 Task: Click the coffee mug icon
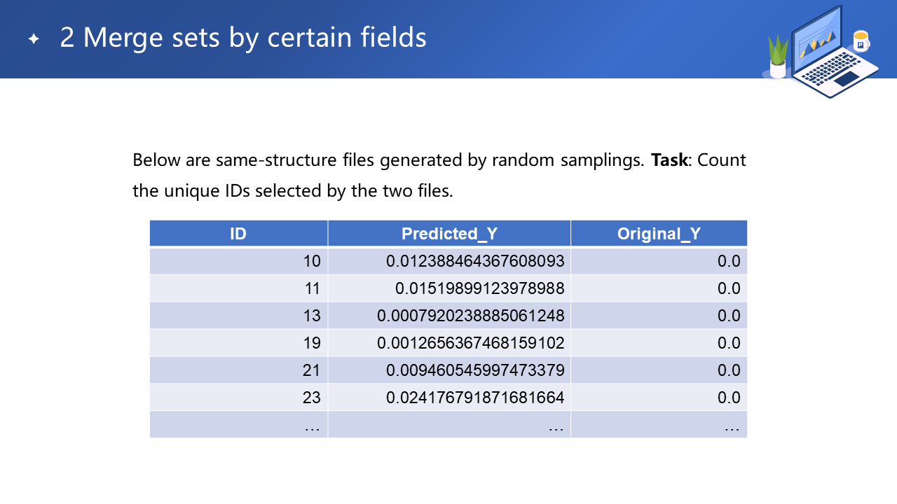click(861, 41)
